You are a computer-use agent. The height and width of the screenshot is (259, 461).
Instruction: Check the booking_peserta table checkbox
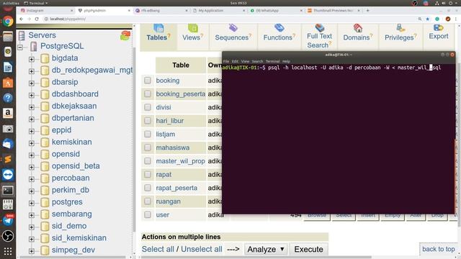pos(148,94)
